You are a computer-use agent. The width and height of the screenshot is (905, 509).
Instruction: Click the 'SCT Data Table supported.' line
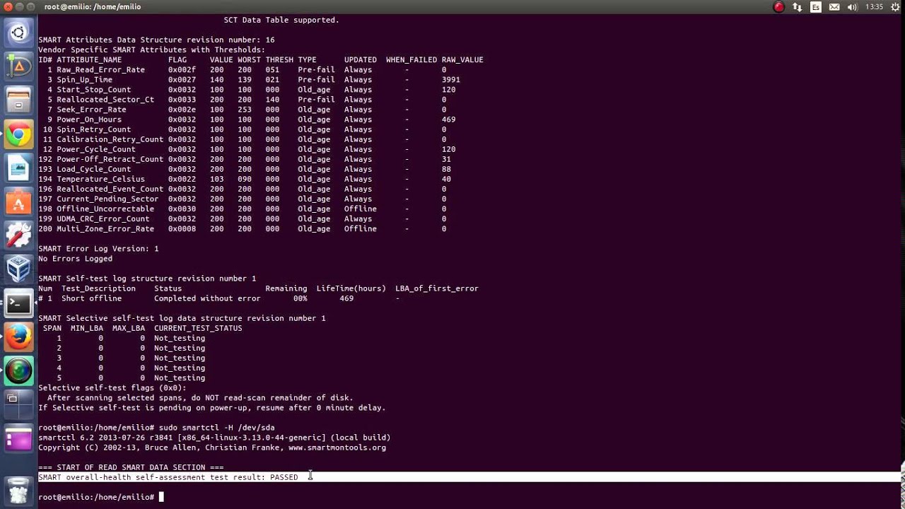point(281,20)
